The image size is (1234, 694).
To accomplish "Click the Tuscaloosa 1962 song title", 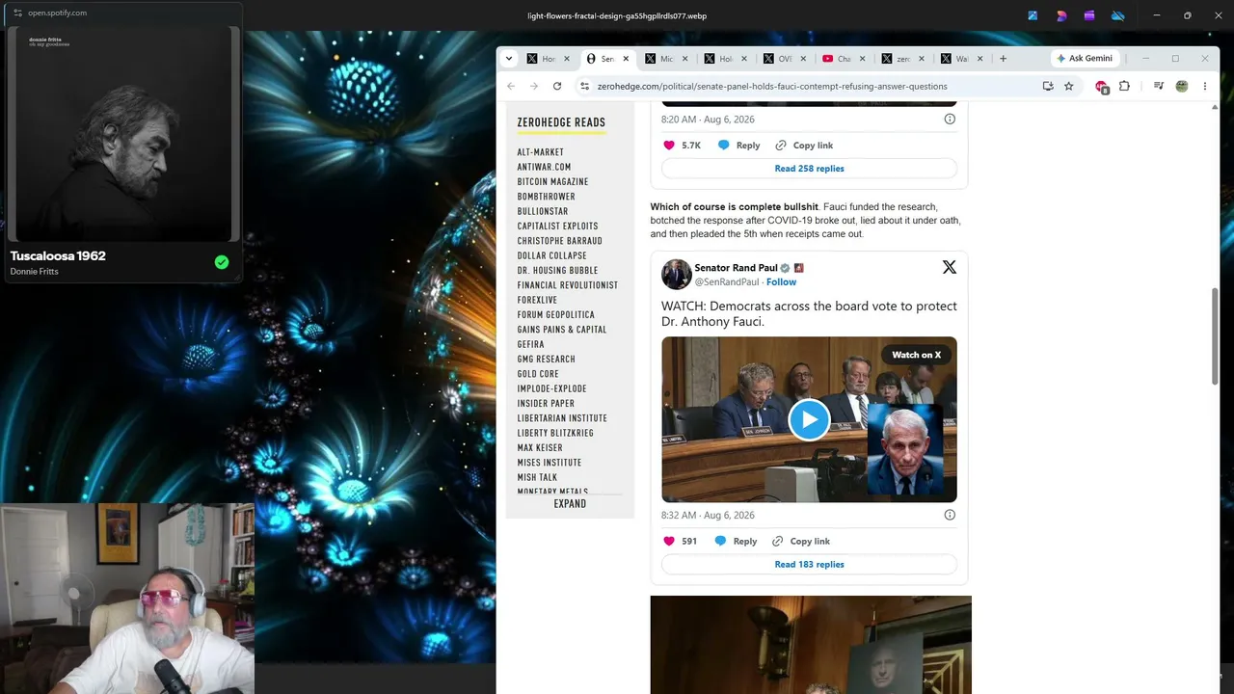I will [58, 255].
